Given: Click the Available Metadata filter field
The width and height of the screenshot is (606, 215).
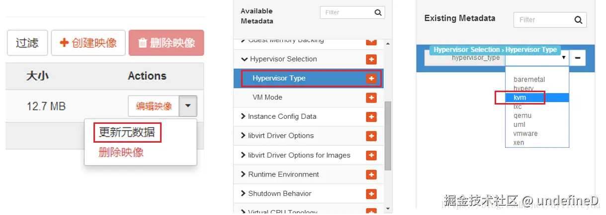Looking at the screenshot, I should coord(346,12).
